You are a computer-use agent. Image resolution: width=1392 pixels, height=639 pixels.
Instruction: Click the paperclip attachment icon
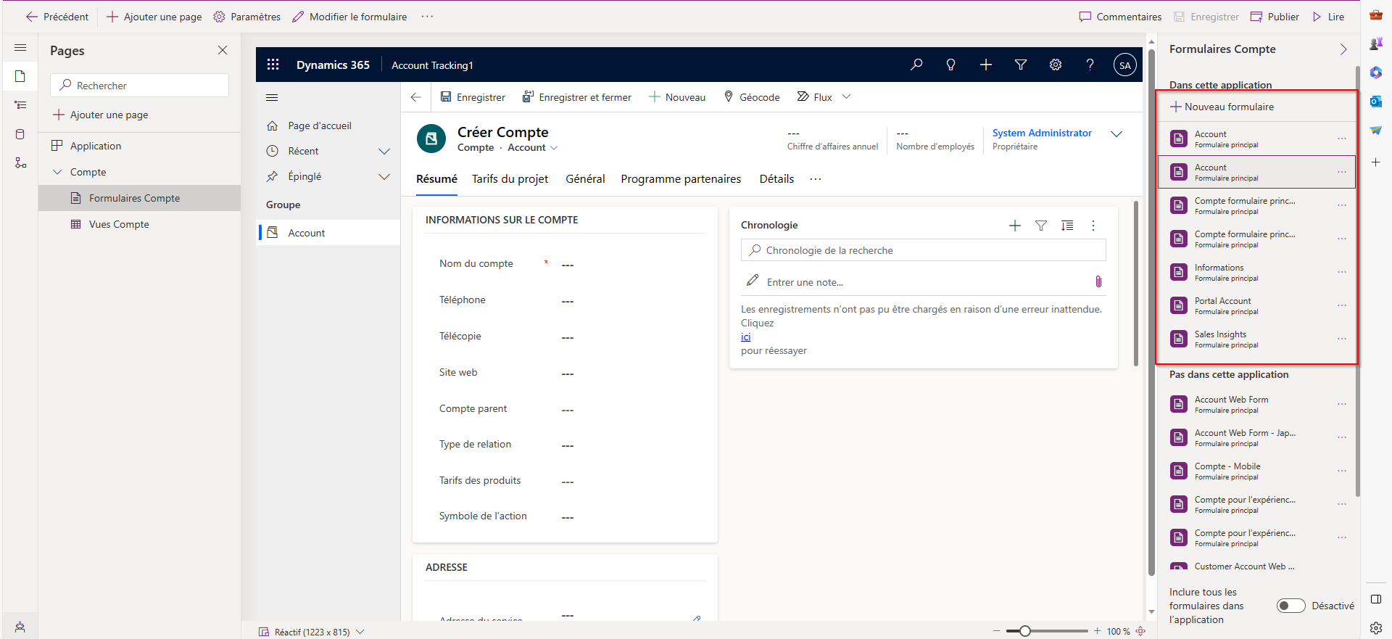tap(1098, 281)
